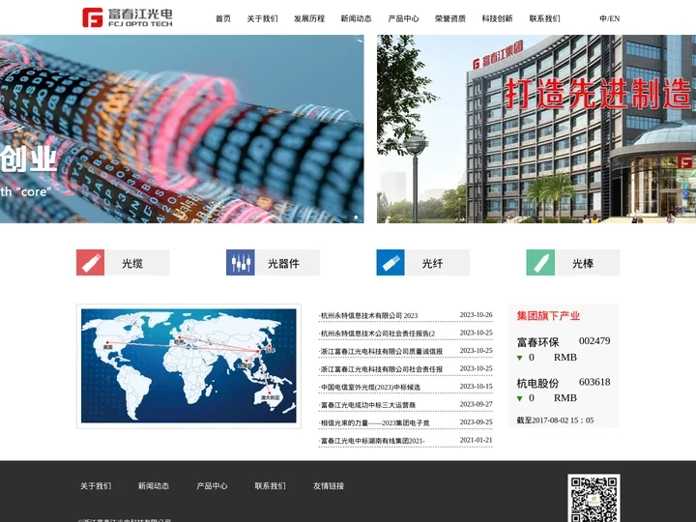Open 新闻动态 in the top navigation
The width and height of the screenshot is (696, 522).
point(356,18)
